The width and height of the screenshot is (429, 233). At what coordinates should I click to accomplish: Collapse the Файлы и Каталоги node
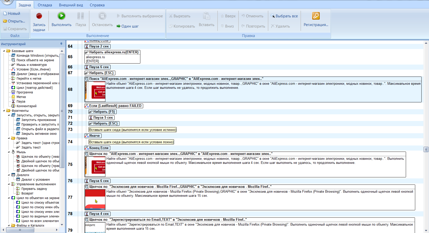tap(9, 226)
